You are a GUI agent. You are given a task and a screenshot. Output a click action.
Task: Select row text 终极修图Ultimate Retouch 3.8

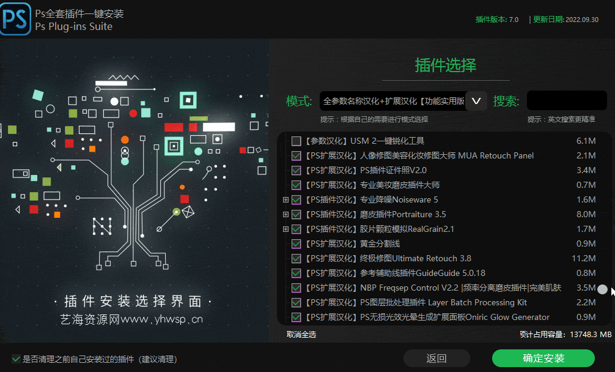click(x=388, y=259)
